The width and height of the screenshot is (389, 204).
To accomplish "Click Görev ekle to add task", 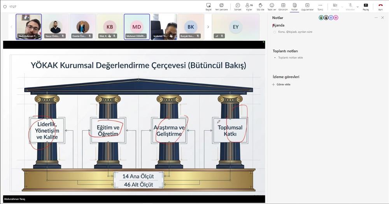I will 283,85.
